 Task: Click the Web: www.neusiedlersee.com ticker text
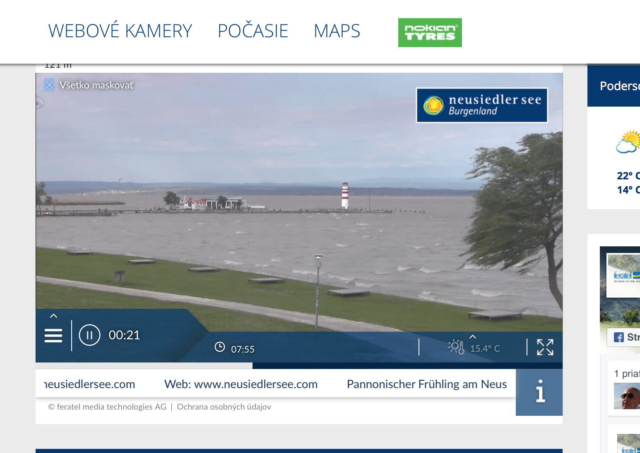coord(241,384)
